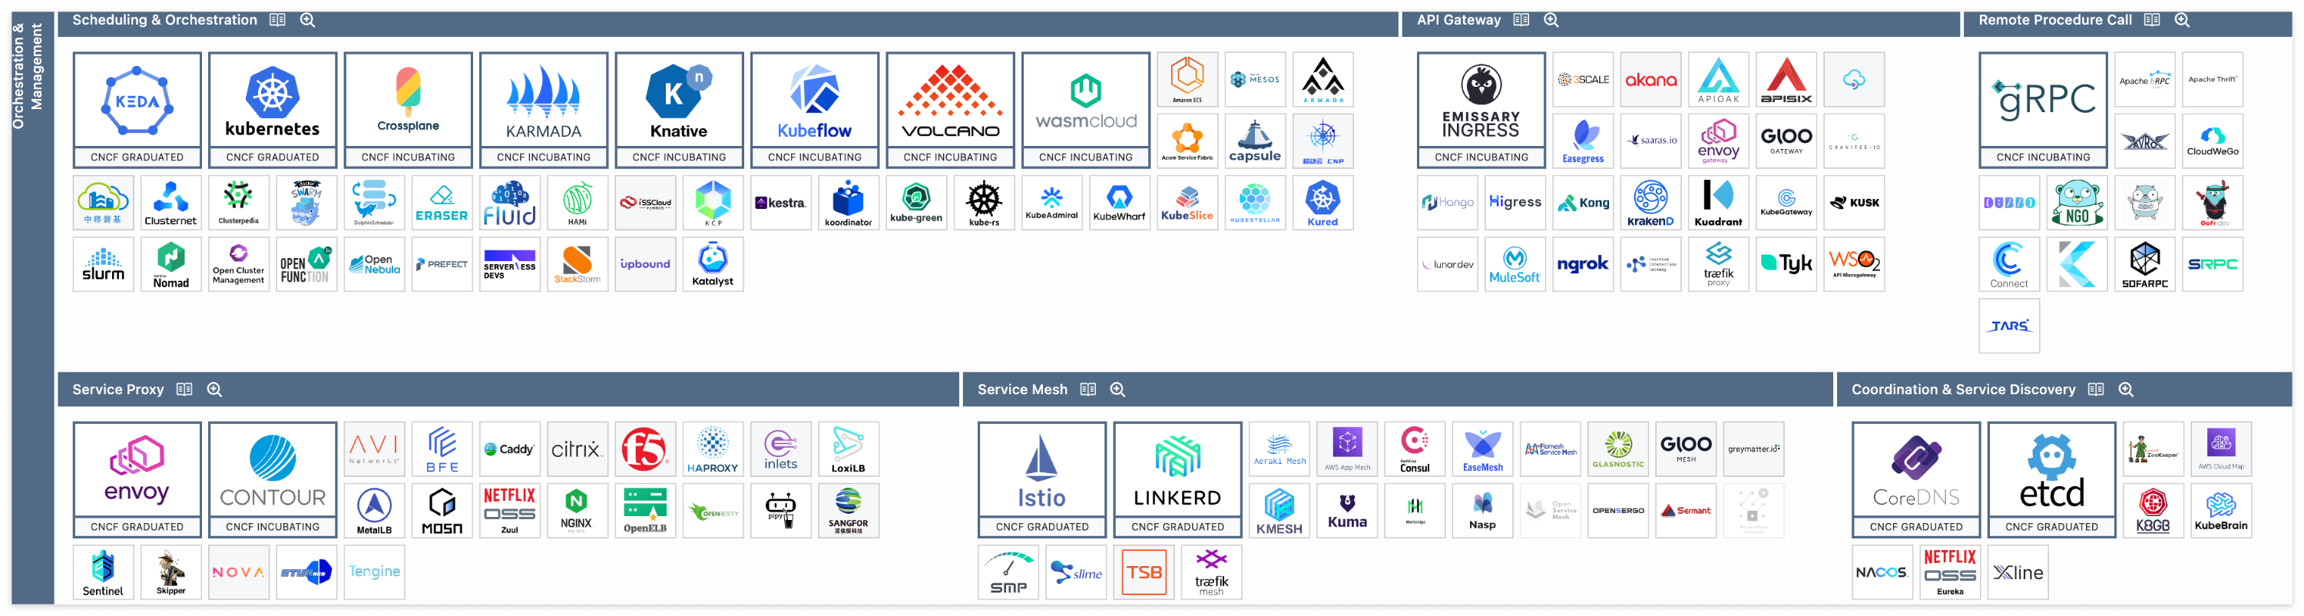The height and width of the screenshot is (616, 2304).
Task: Zoom into Coordination & Service Discovery category
Action: click(2127, 390)
